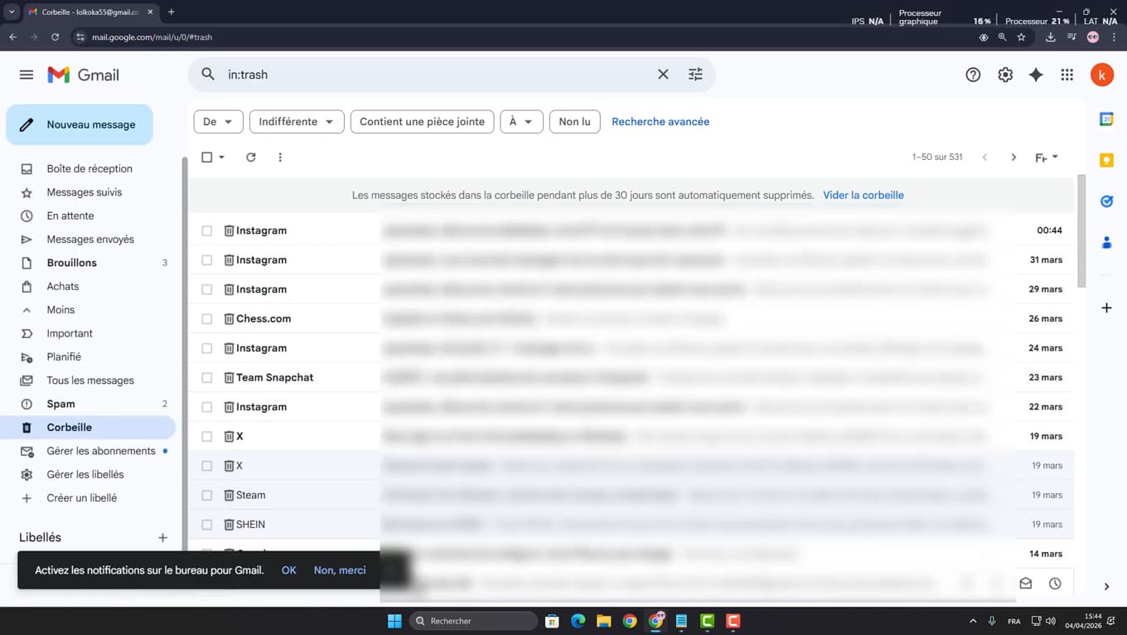Screen dimensions: 1127x635
Task: Click the Gmail logo
Action: (x=84, y=75)
